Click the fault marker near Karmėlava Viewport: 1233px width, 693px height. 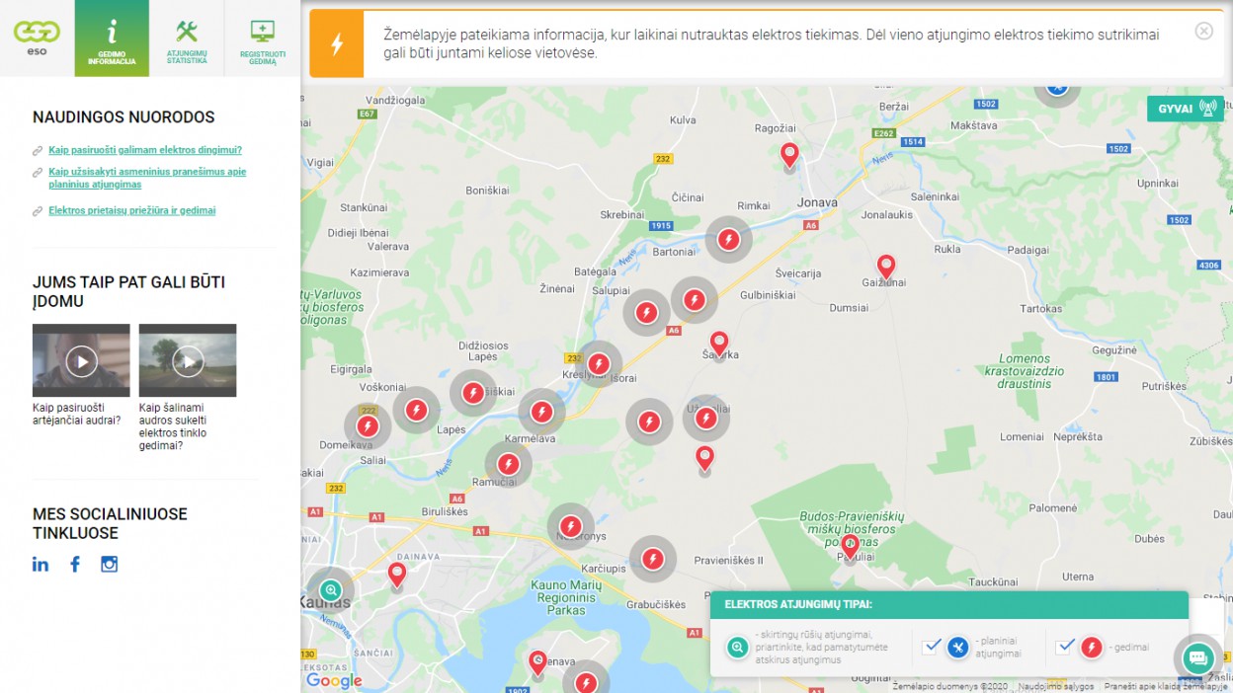541,412
